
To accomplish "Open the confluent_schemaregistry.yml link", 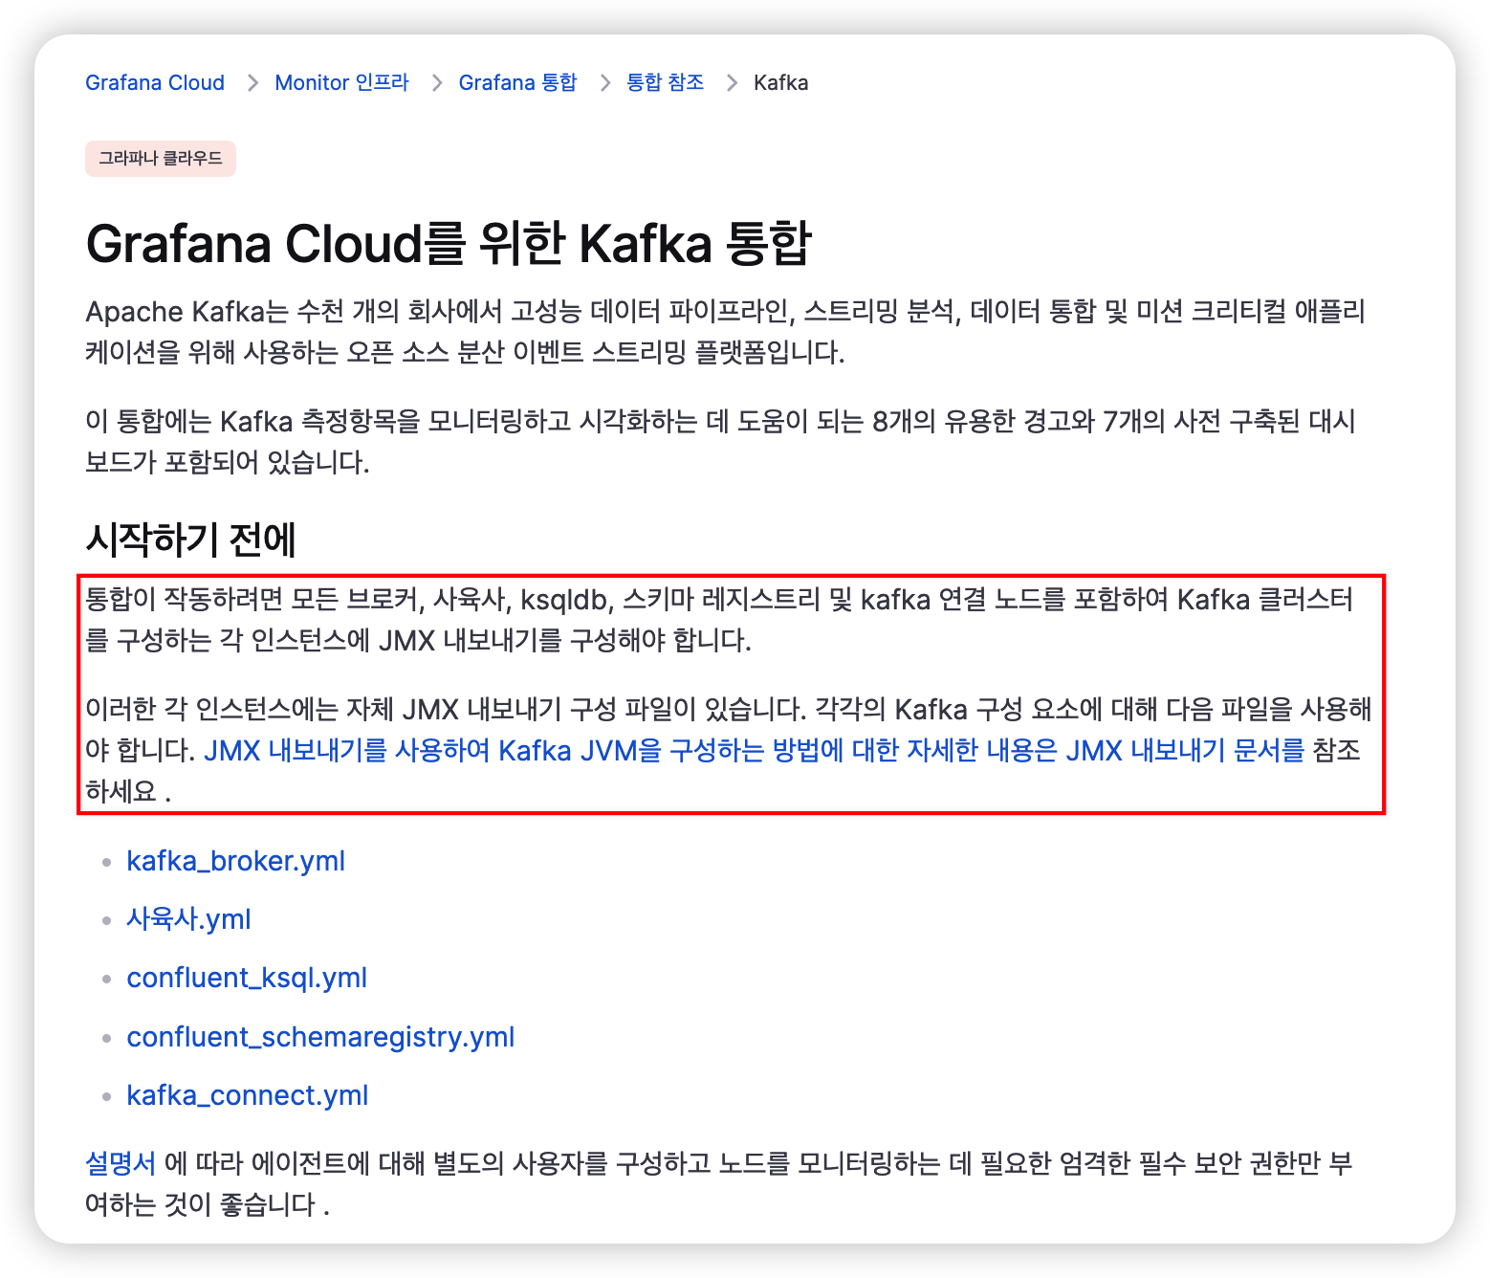I will pyautogui.click(x=321, y=1037).
